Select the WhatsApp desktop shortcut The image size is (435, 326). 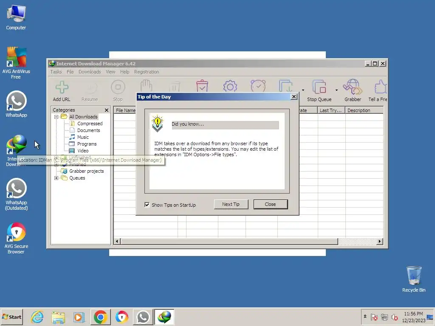coord(16,104)
